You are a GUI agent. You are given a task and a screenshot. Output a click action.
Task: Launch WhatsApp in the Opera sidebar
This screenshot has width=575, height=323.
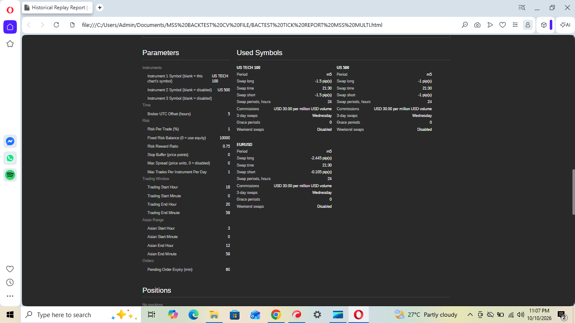pos(10,158)
